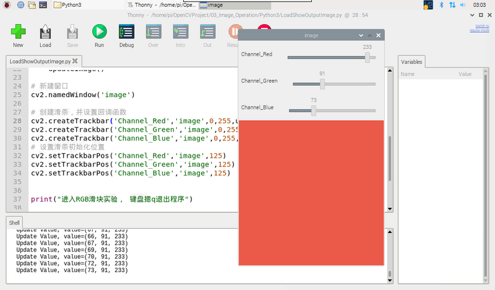The width and height of the screenshot is (495, 290).
Task: Click the image window up-arrow button
Action: 369,35
